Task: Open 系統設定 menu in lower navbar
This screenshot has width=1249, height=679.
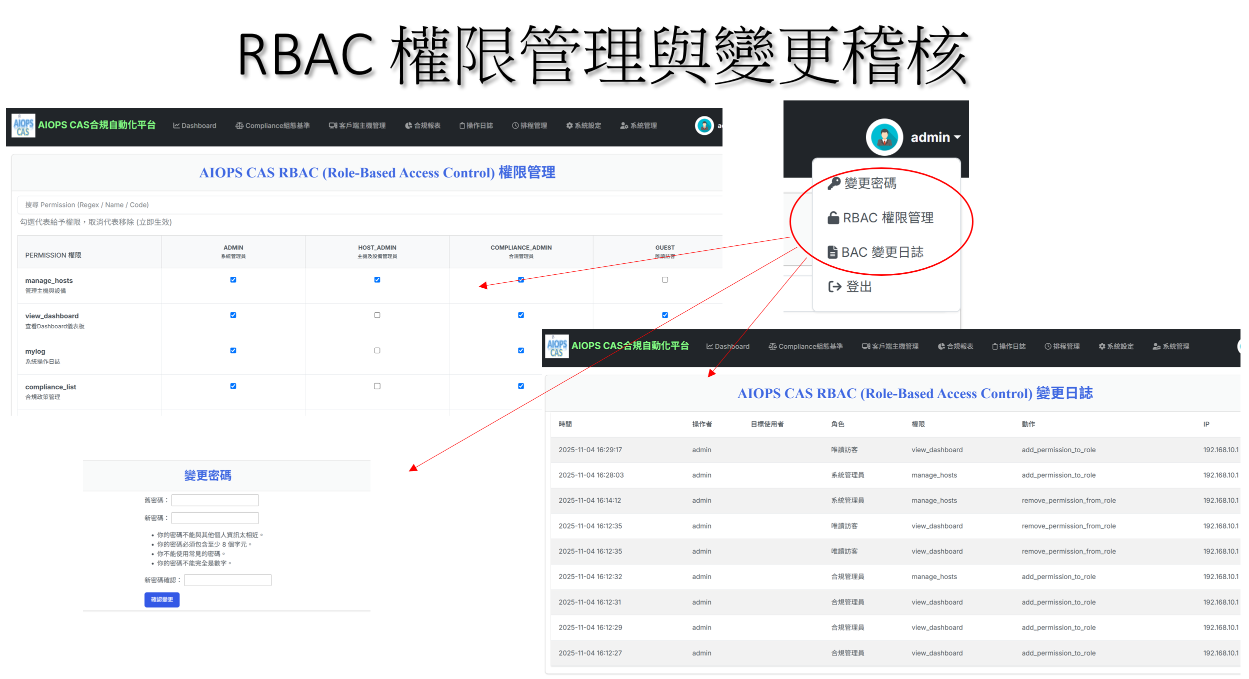Action: pos(1116,347)
